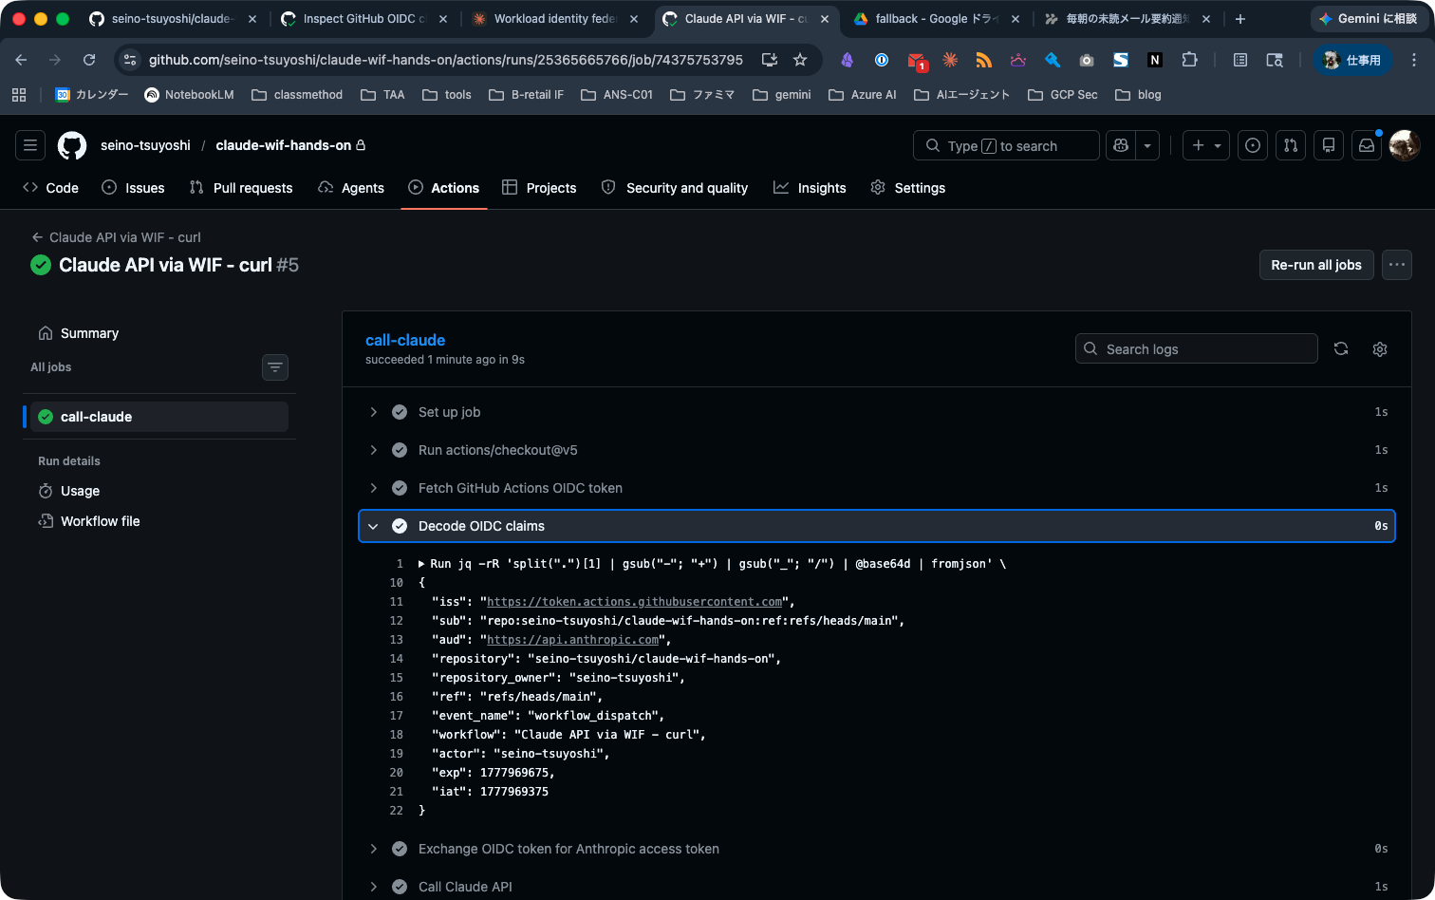
Task: Click the browser address bar URL
Action: [x=446, y=60]
